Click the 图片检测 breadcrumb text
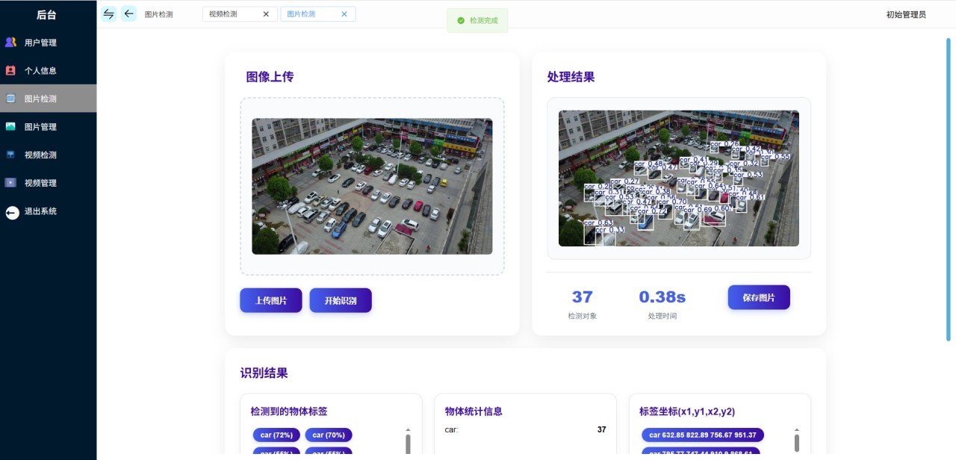956x460 pixels. 158,14
